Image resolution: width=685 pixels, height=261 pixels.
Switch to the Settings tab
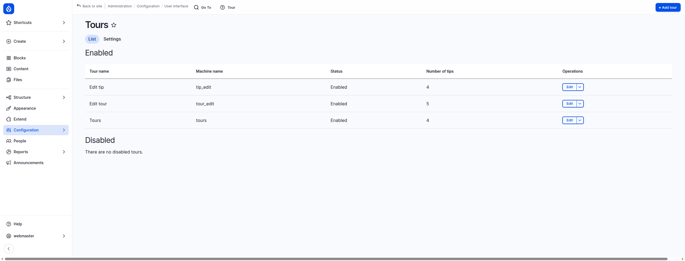tap(112, 39)
